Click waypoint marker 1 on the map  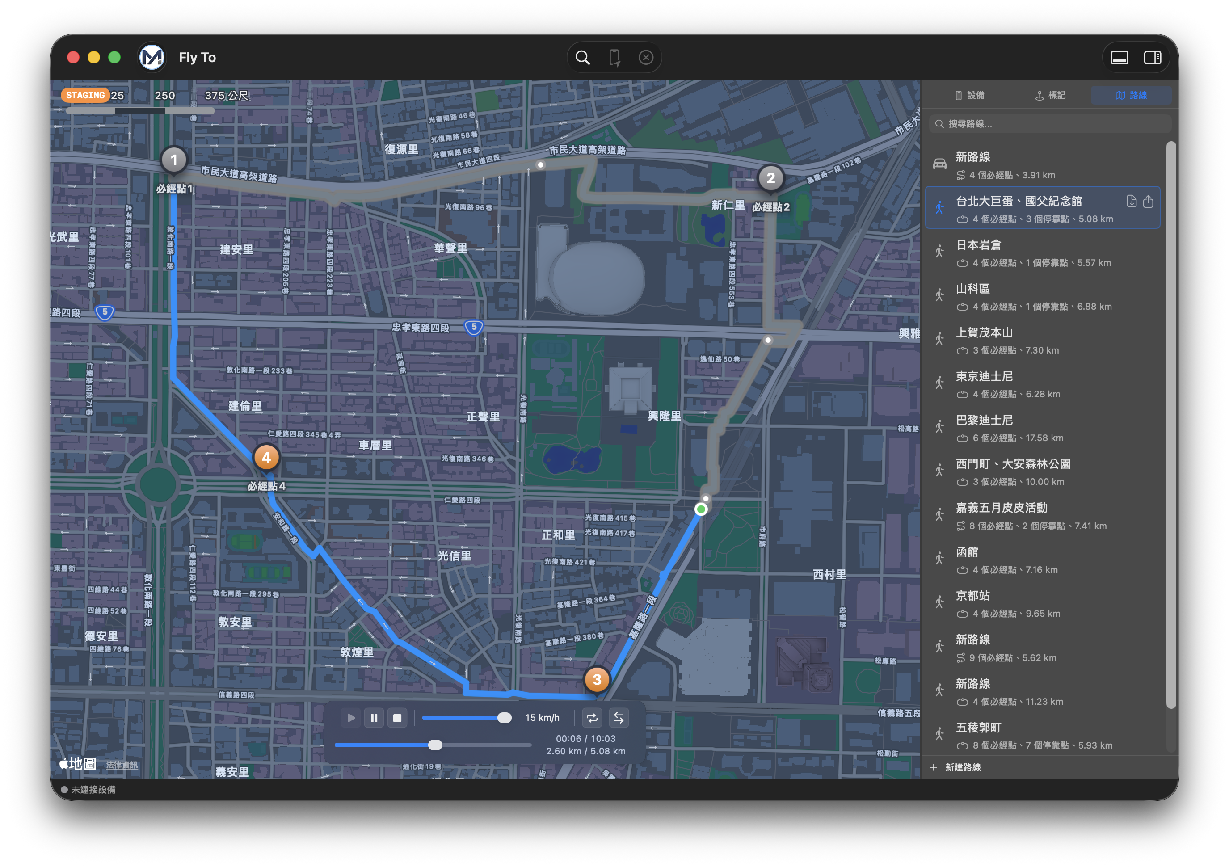coord(174,160)
